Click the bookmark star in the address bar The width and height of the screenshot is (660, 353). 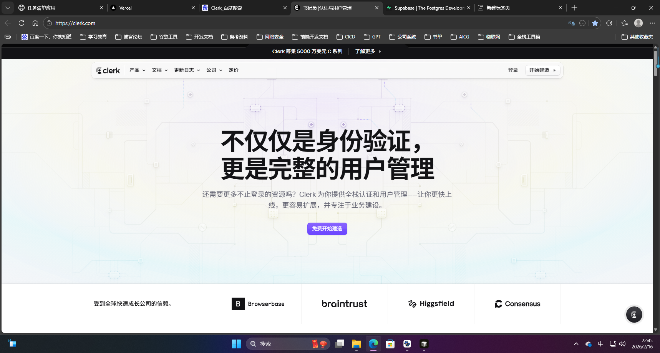point(596,23)
